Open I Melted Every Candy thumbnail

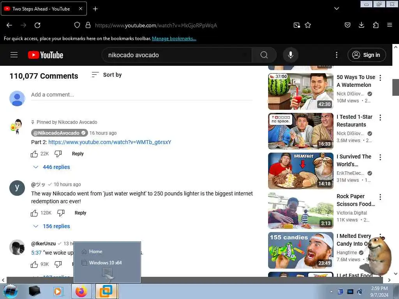300,250
